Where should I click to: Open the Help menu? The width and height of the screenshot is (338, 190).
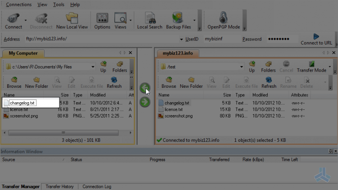[x=75, y=5]
